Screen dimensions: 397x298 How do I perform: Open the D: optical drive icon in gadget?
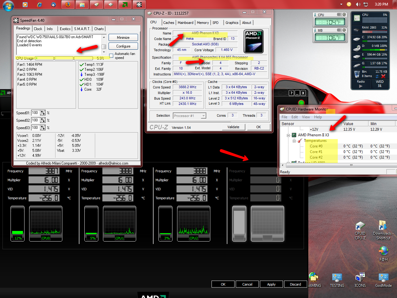(357, 48)
